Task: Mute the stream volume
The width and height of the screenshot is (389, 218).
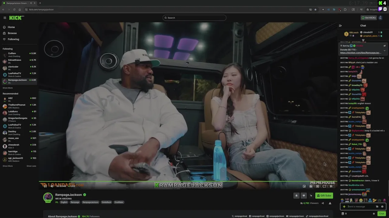Action: click(x=52, y=186)
